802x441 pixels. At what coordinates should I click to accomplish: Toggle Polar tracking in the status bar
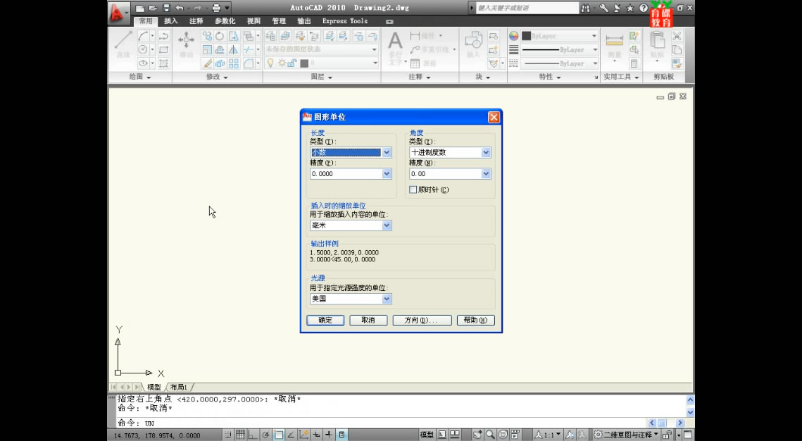pyautogui.click(x=266, y=435)
